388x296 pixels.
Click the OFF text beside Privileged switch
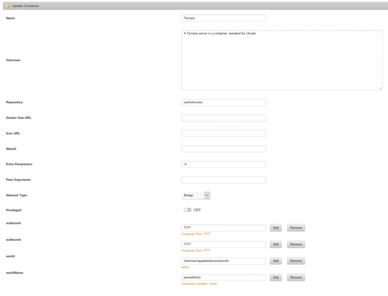(x=197, y=210)
